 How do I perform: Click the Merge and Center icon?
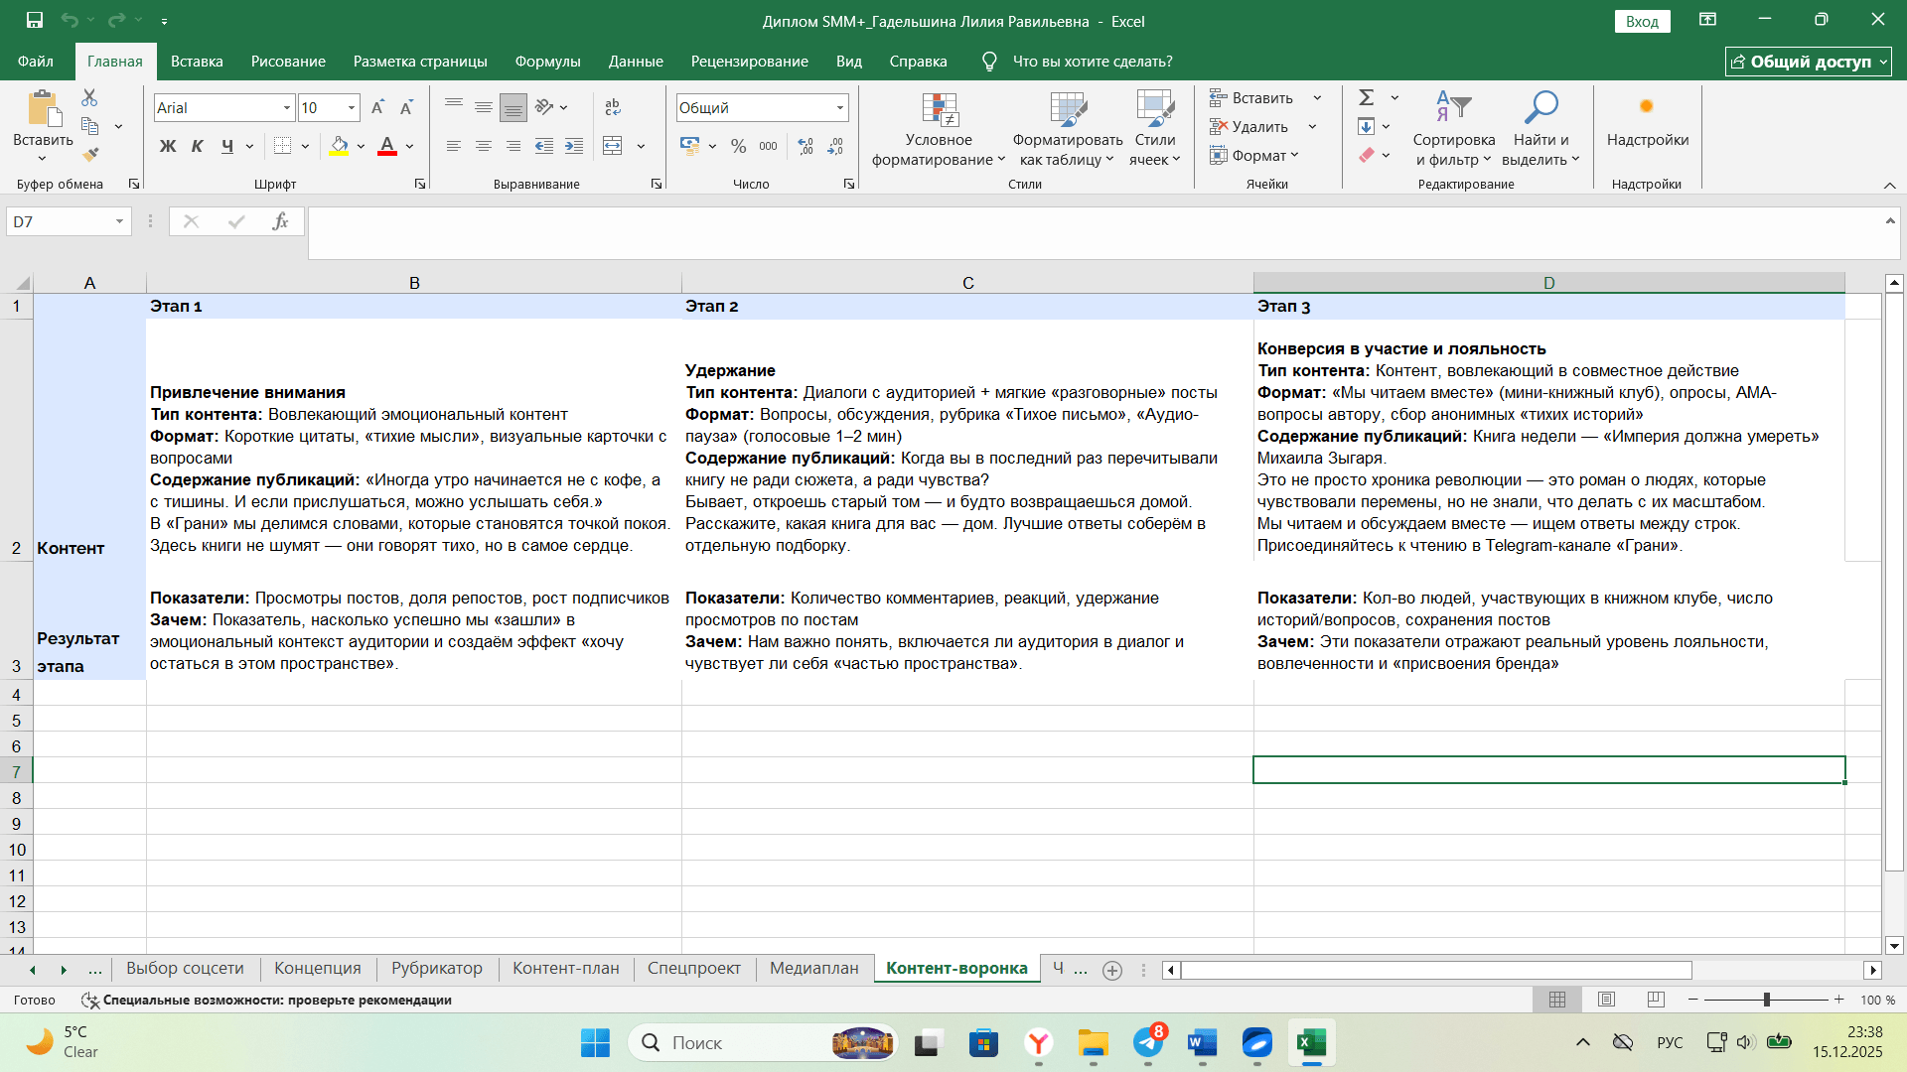point(613,146)
